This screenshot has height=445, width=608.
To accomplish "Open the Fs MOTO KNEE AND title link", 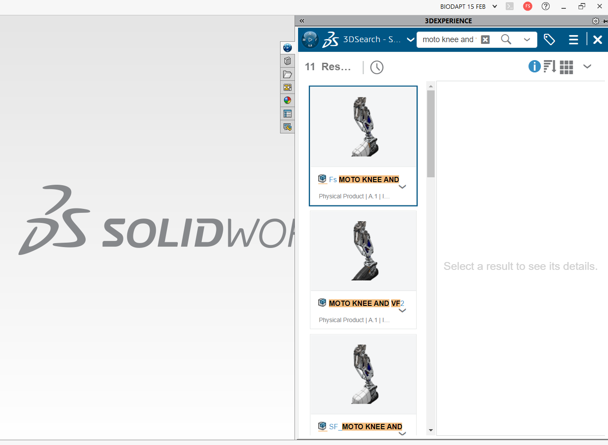I will [x=364, y=179].
